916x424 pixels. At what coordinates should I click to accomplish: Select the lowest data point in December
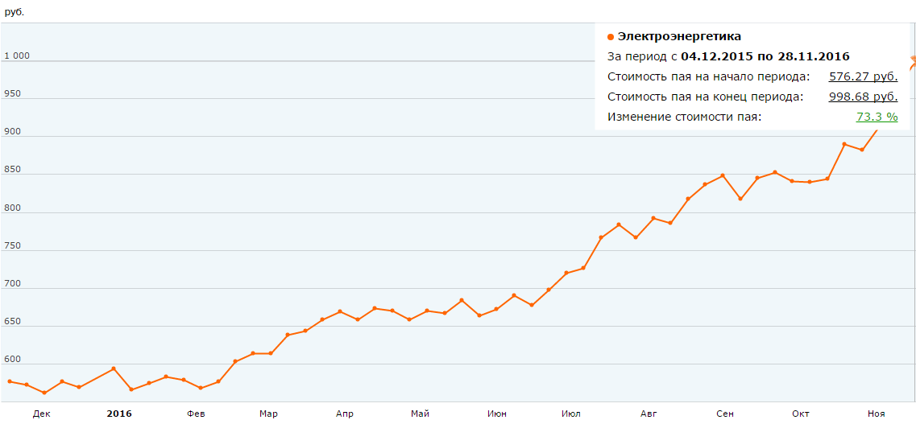click(44, 393)
